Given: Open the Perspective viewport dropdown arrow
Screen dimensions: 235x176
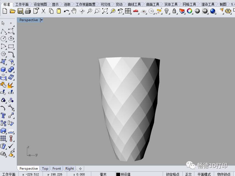Looking at the screenshot, I should [42, 20].
